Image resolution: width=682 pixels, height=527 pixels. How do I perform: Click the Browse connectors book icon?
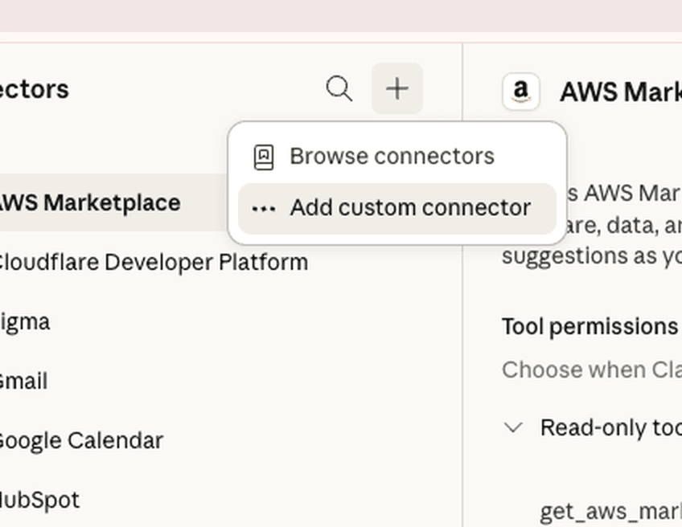click(264, 157)
